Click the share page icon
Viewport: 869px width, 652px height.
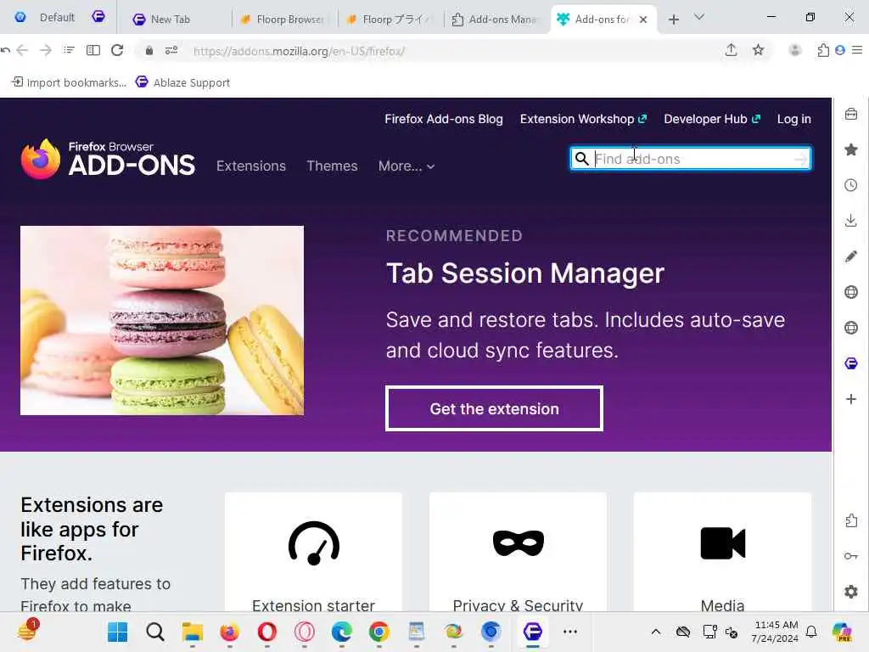click(x=731, y=50)
